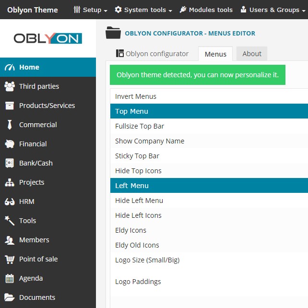Go to Home in left menu
This screenshot has width=308, height=308.
48,67
